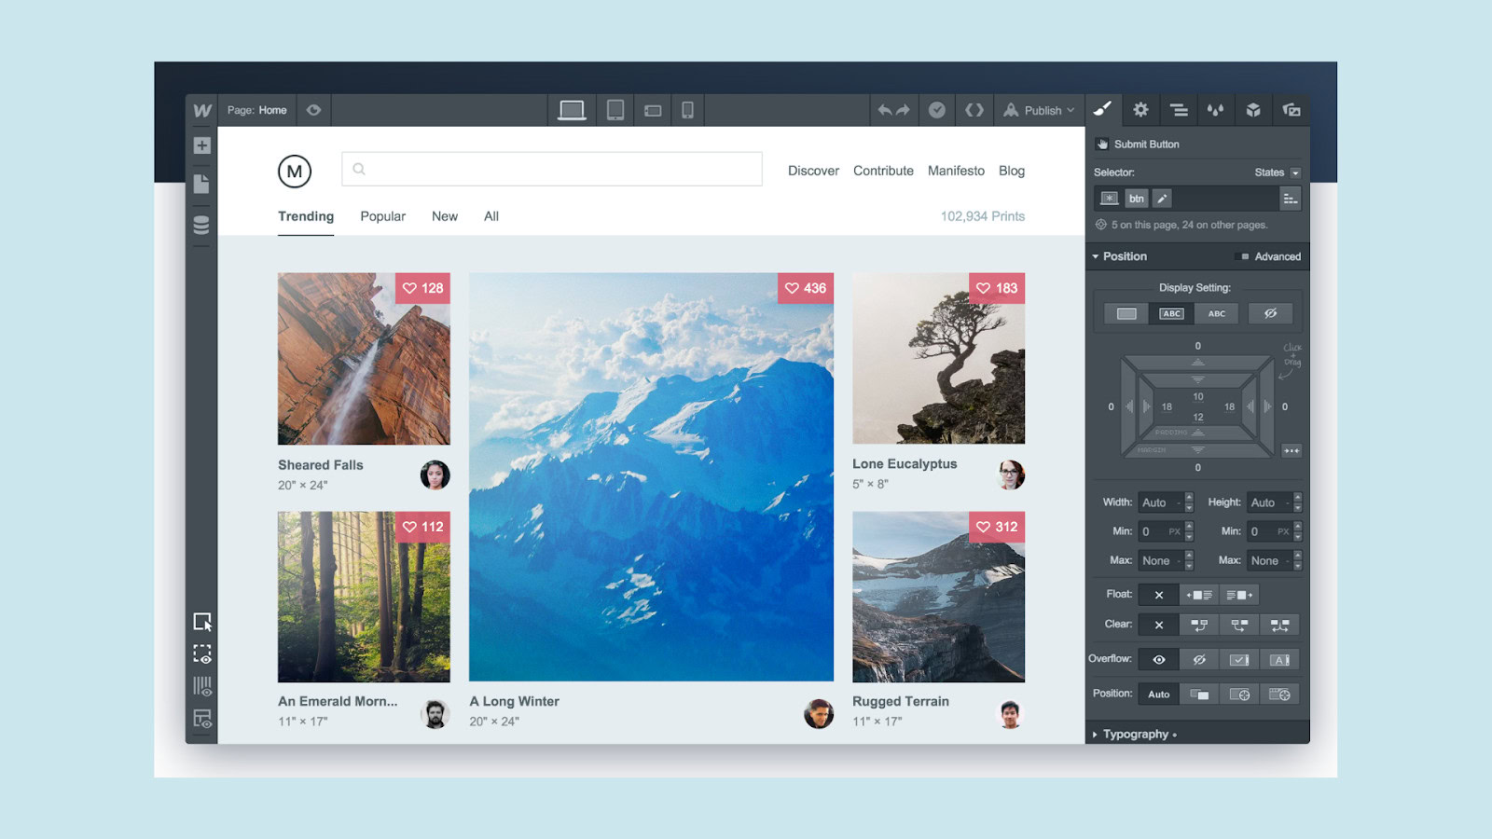
Task: Click the top margin control
Action: tap(1198, 363)
